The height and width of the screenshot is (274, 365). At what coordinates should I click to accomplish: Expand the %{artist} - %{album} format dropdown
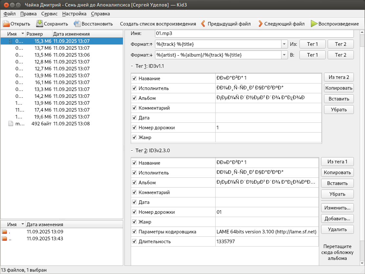point(284,55)
